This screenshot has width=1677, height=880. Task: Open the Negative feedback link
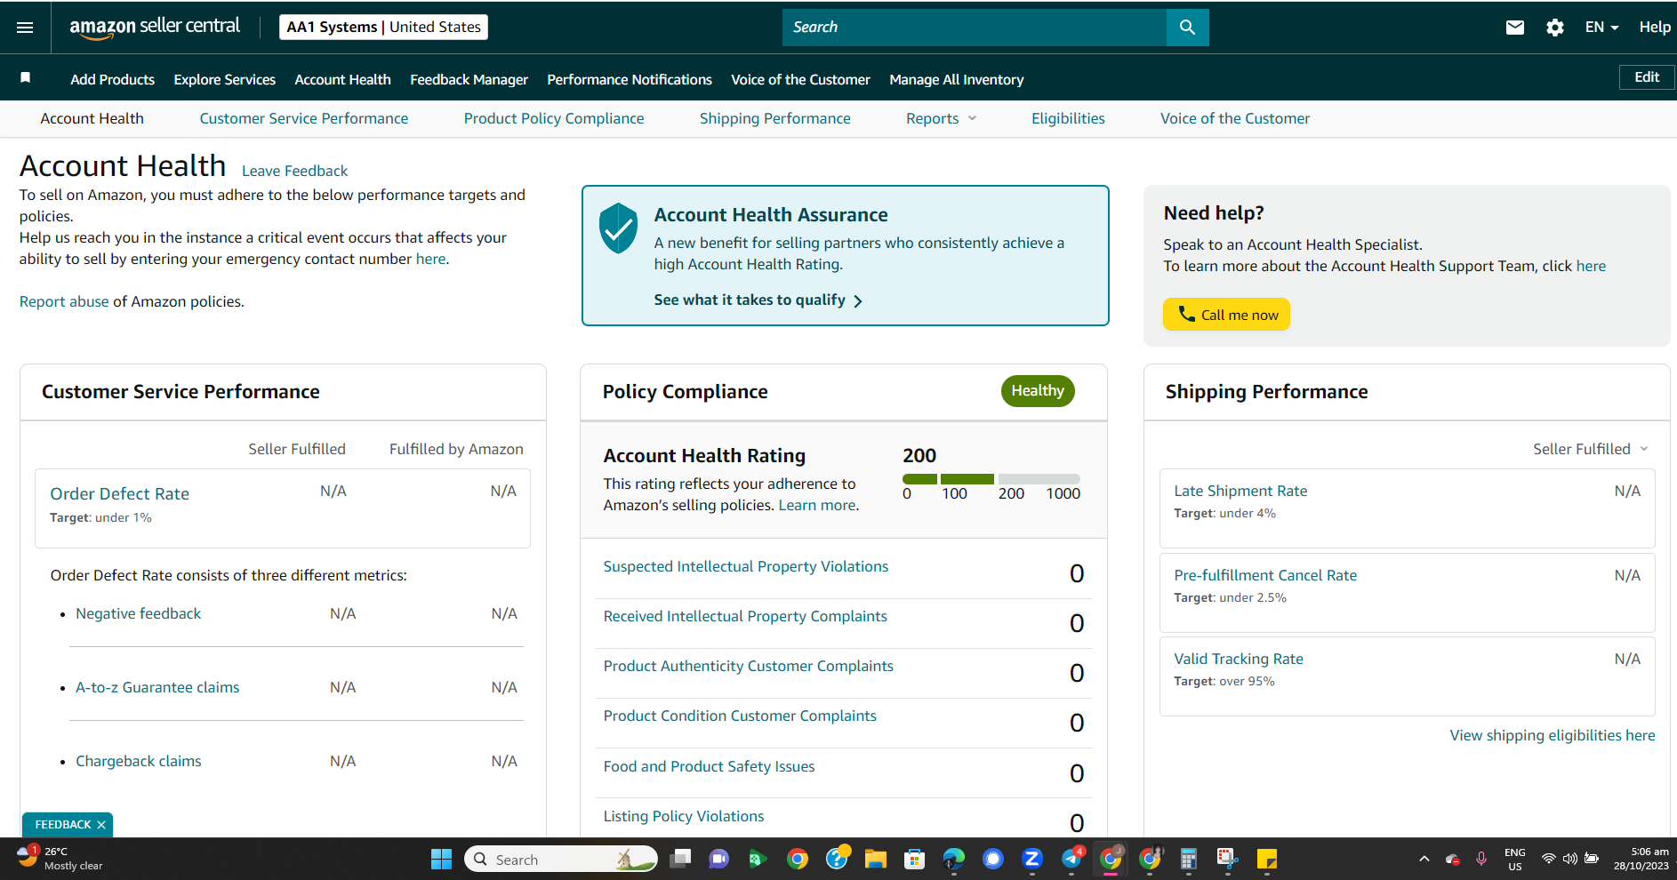[x=139, y=613]
